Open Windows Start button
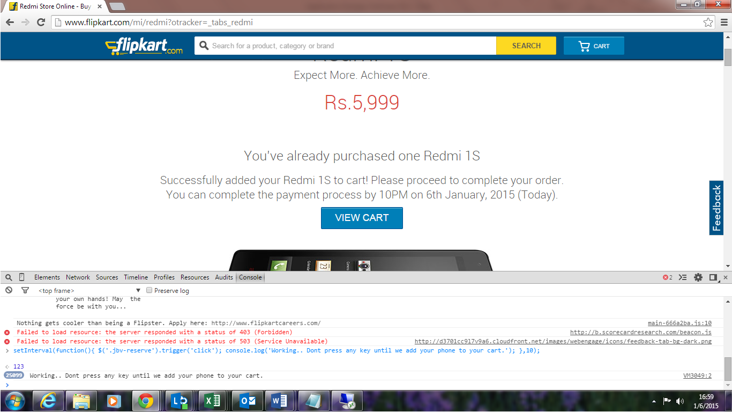This screenshot has height=412, width=732. [15, 401]
